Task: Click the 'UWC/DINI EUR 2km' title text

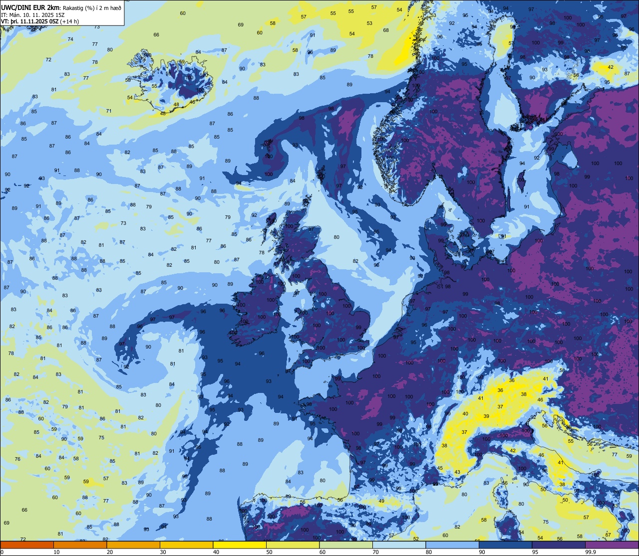Action: pos(30,7)
